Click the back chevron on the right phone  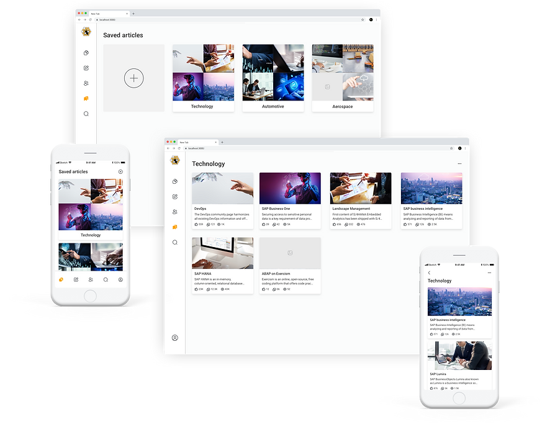(x=429, y=273)
